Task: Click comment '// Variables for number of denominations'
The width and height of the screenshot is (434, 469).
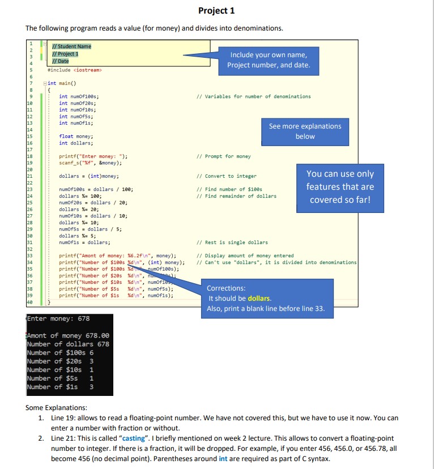Action: (254, 96)
